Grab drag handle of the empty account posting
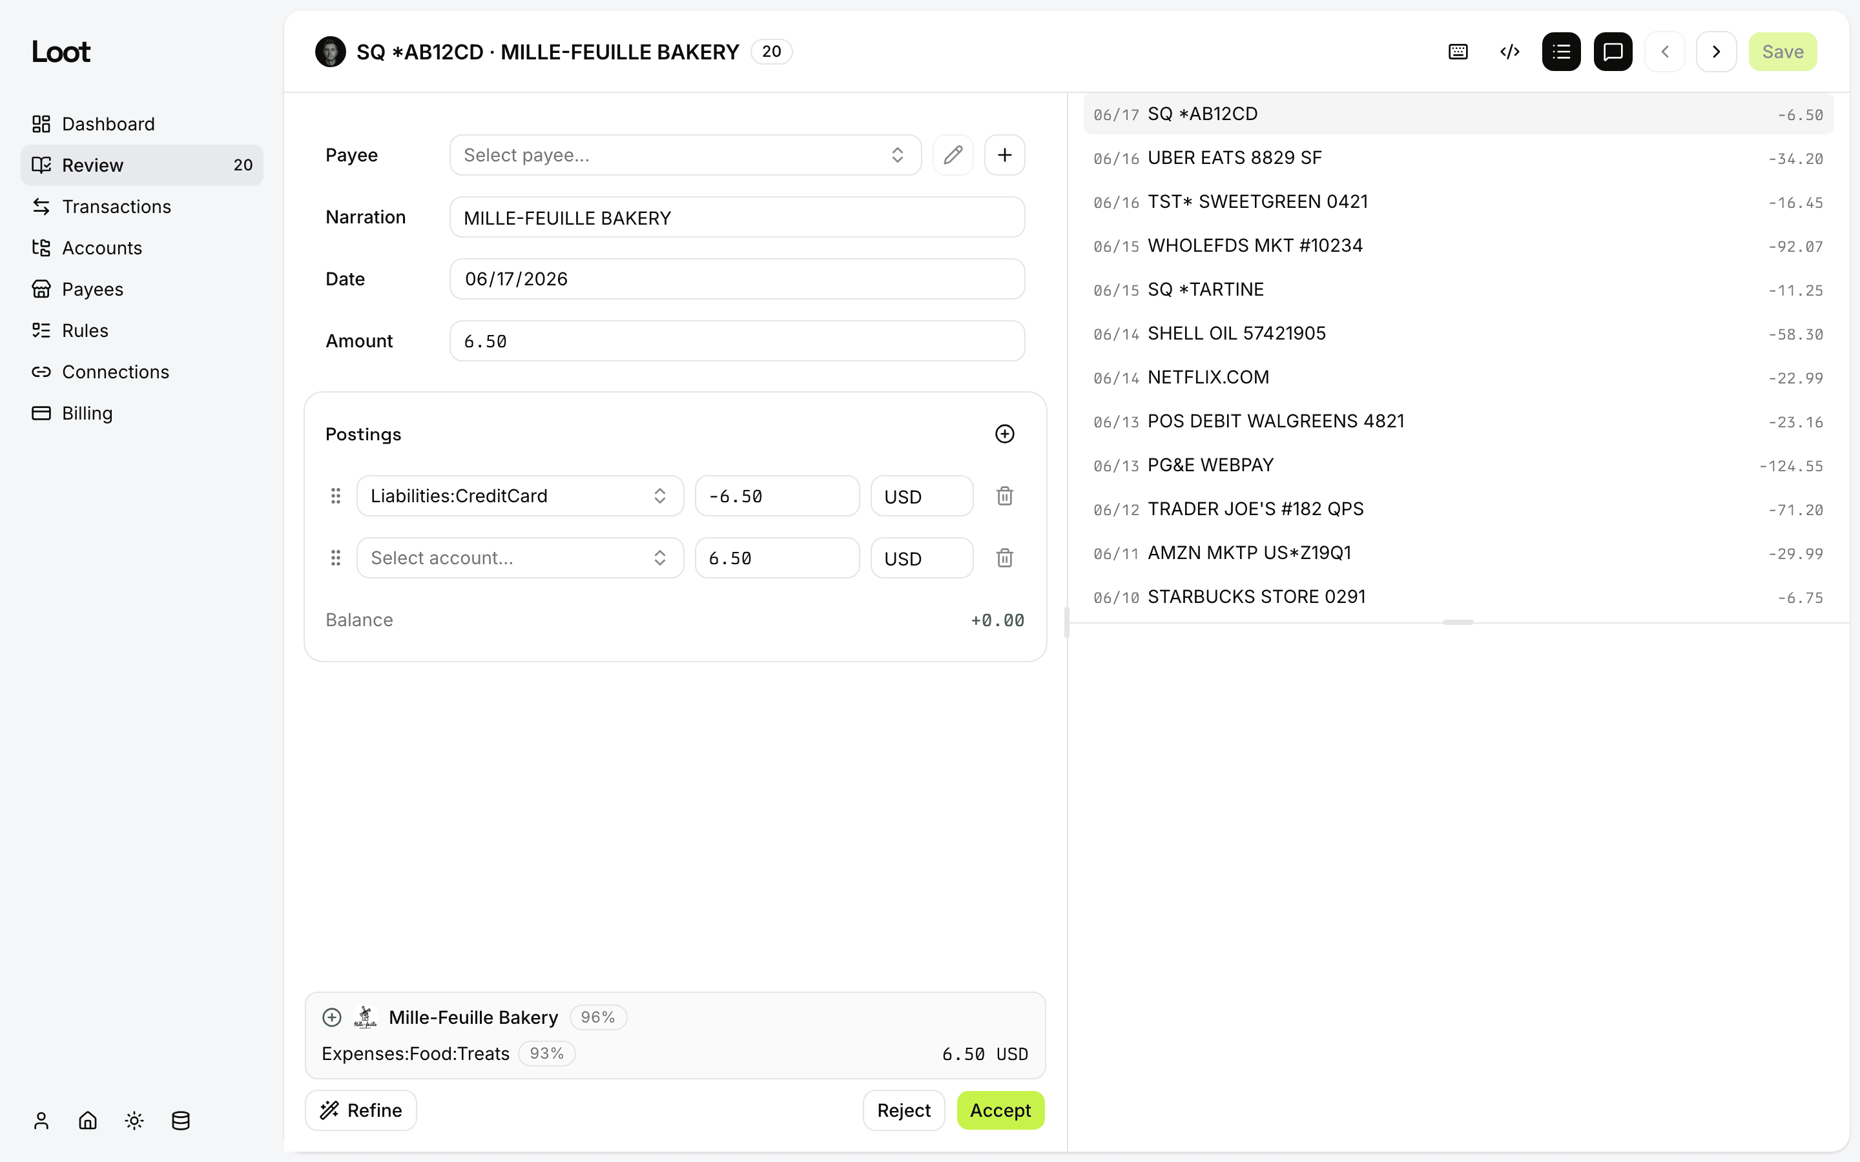1860x1162 pixels. 336,558
